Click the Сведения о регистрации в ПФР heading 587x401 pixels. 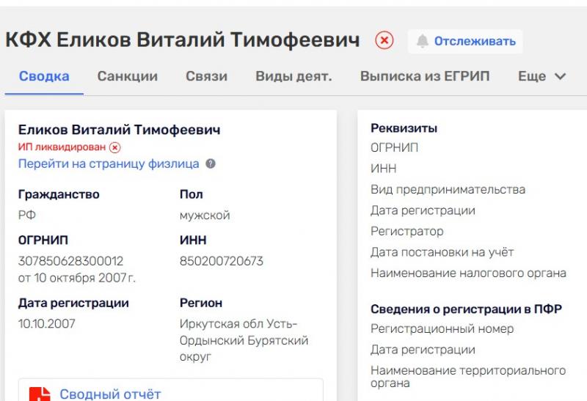click(x=466, y=309)
